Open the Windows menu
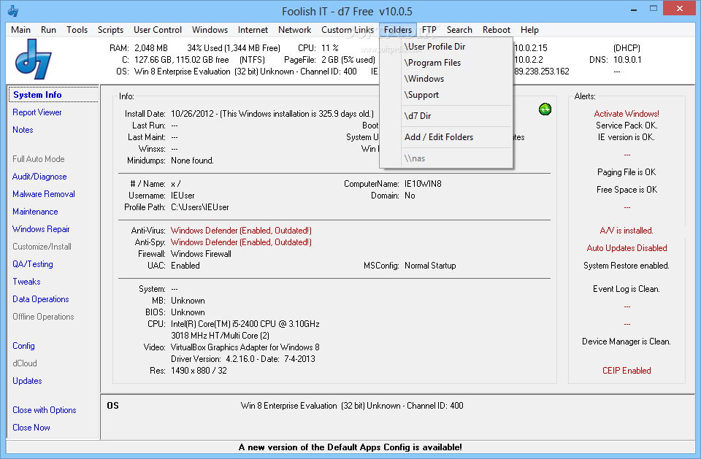 [210, 30]
